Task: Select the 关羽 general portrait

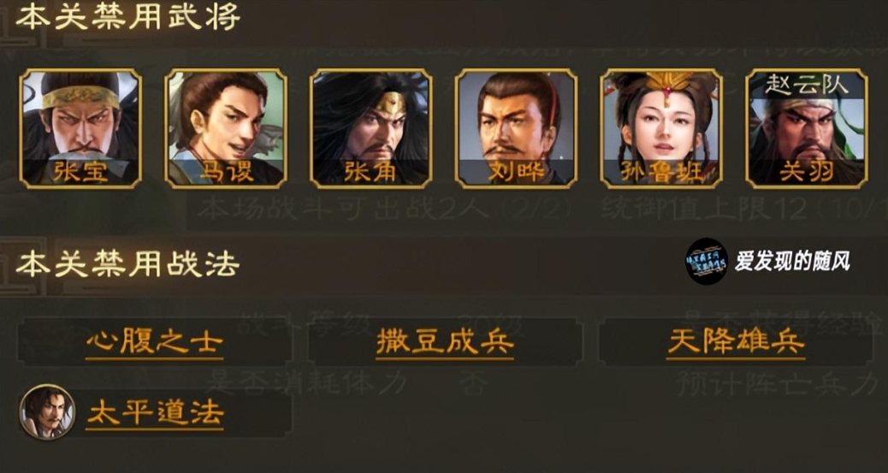Action: (x=807, y=128)
